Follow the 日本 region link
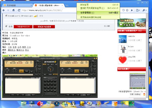The height and width of the screenshot is (108, 152). [29, 47]
